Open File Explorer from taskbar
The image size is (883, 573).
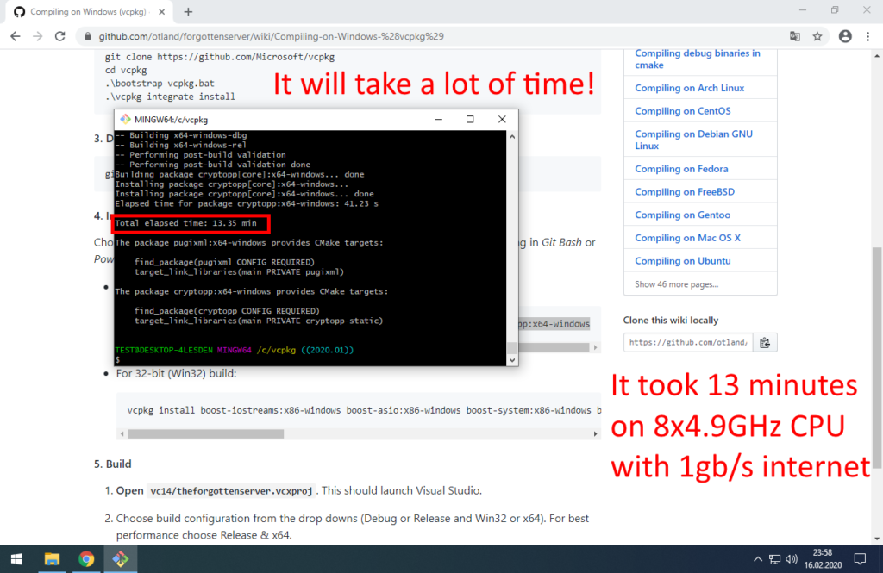(52, 559)
